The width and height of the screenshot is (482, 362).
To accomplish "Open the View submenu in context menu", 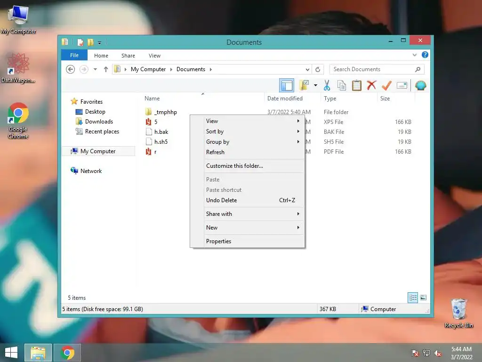I will [248, 121].
